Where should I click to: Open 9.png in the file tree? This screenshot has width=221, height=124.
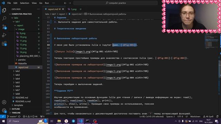coord(22,33)
